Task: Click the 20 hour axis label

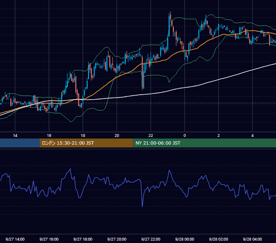Action: [x=117, y=136]
